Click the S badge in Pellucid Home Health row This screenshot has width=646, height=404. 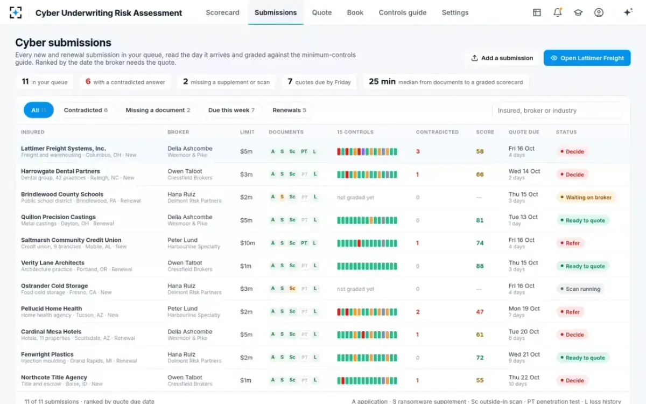[282, 312]
